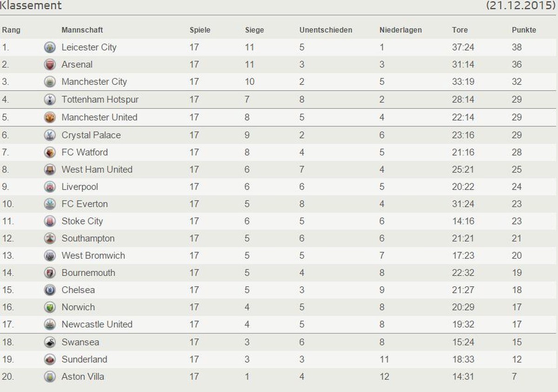Click the Mannschaft column header
The width and height of the screenshot is (558, 392).
(x=82, y=30)
